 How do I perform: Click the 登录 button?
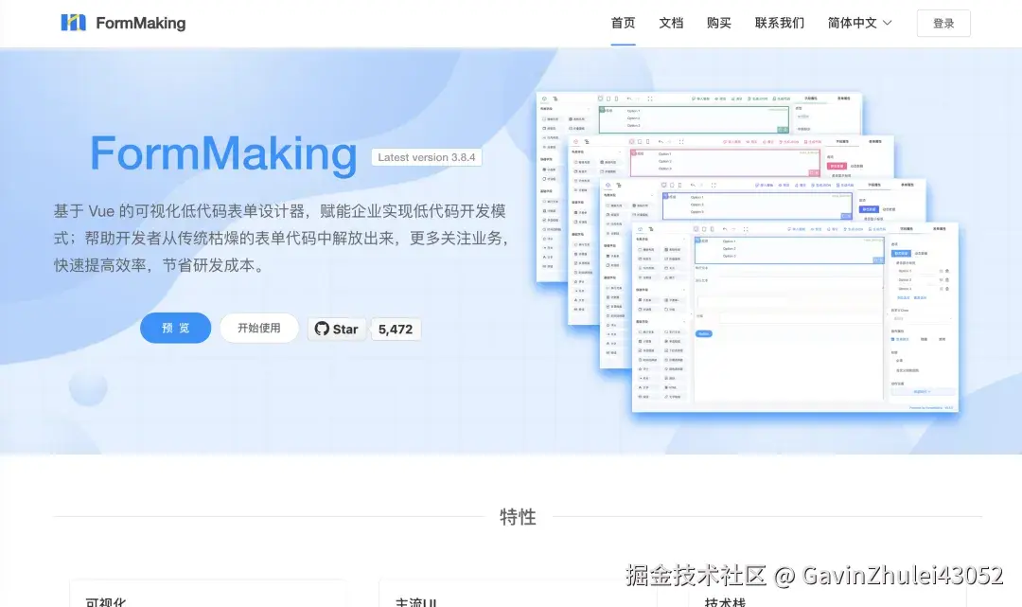tap(943, 24)
